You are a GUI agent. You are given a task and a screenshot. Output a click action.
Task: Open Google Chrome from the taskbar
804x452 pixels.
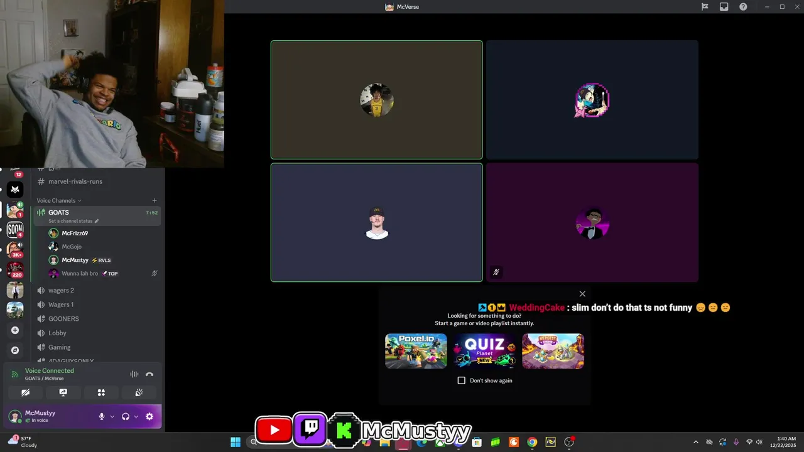point(532,442)
